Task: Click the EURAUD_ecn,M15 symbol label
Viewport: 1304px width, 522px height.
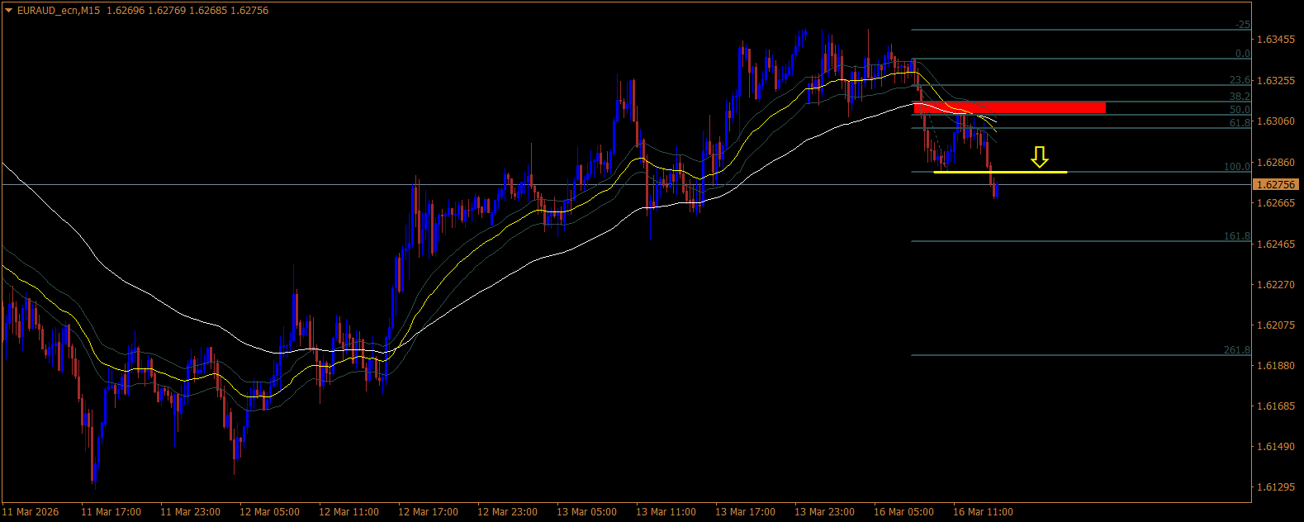Action: coord(59,11)
